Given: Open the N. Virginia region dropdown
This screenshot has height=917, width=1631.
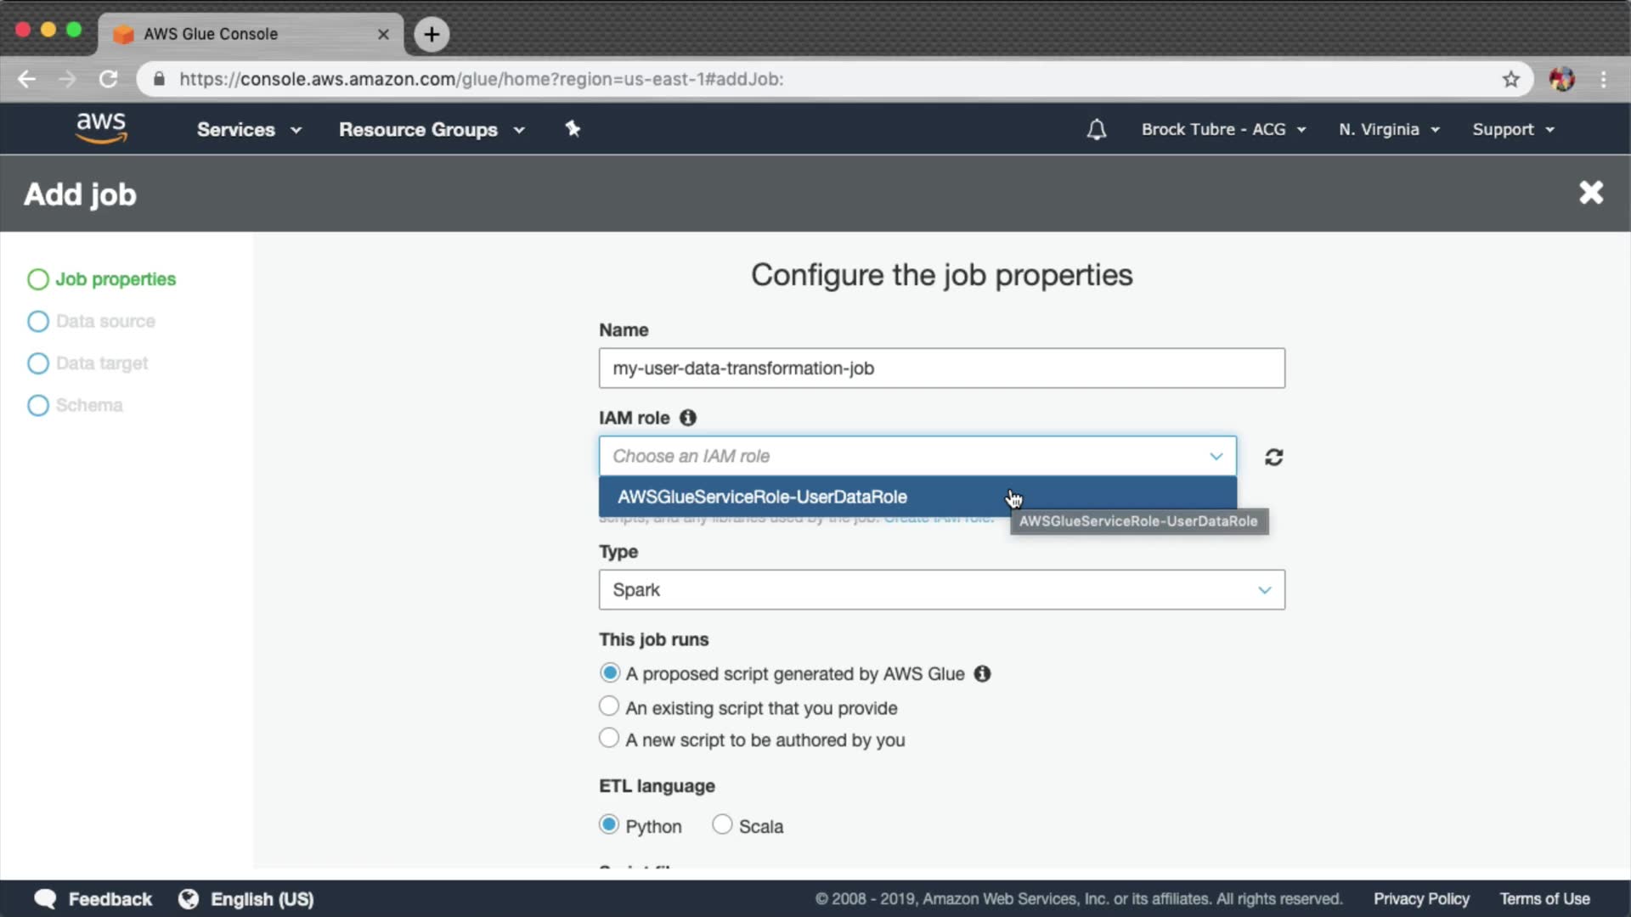Looking at the screenshot, I should click(1389, 130).
